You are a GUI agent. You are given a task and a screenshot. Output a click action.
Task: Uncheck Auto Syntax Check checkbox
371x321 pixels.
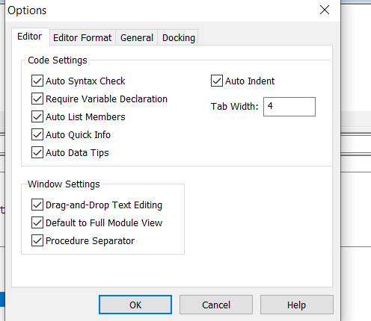37,81
